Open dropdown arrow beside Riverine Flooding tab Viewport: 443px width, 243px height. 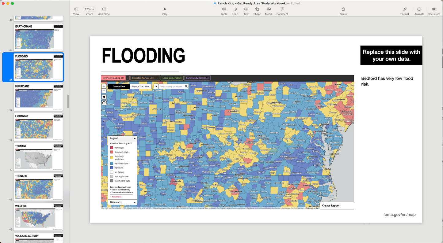128,78
